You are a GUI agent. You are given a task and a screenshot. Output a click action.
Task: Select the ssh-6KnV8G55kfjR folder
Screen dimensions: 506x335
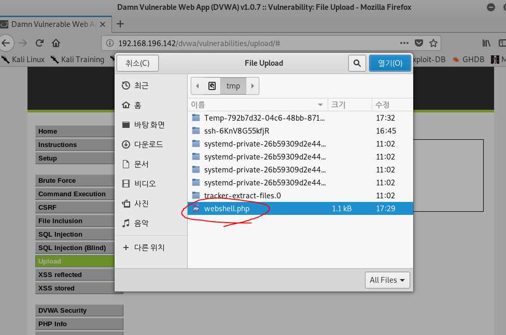[300, 131]
